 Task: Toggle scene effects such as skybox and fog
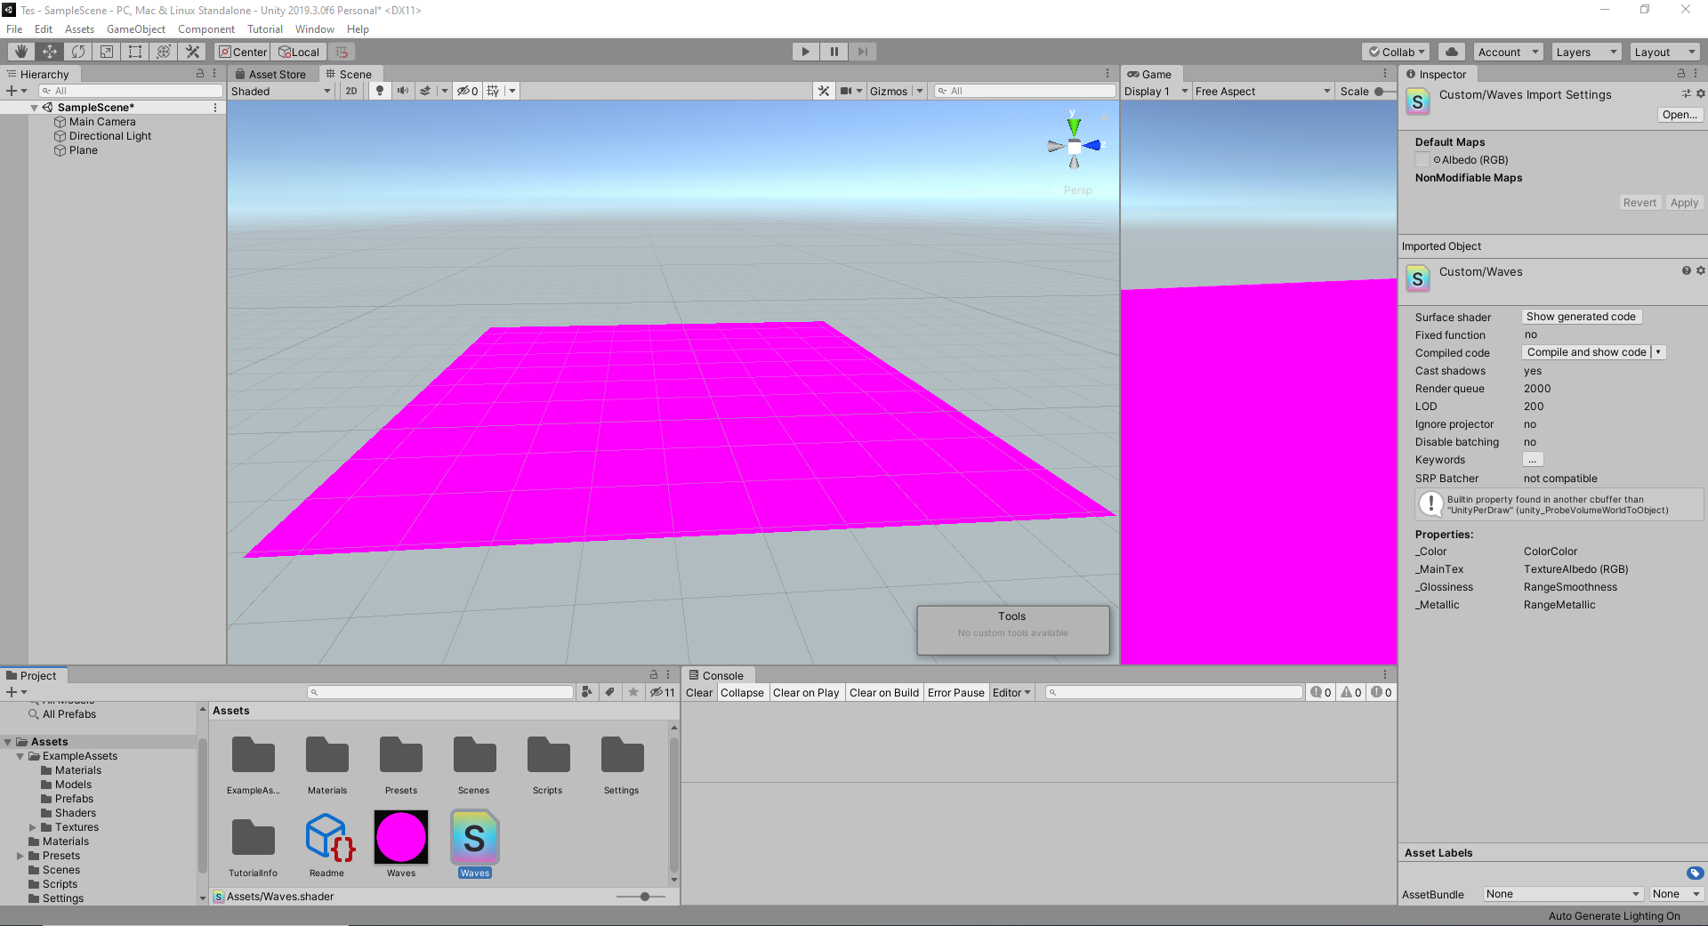pyautogui.click(x=426, y=91)
